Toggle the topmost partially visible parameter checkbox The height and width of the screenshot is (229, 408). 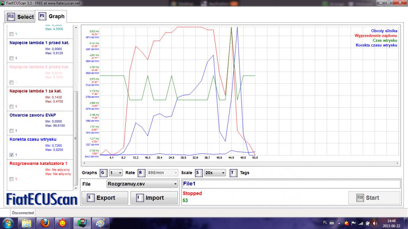[11, 34]
